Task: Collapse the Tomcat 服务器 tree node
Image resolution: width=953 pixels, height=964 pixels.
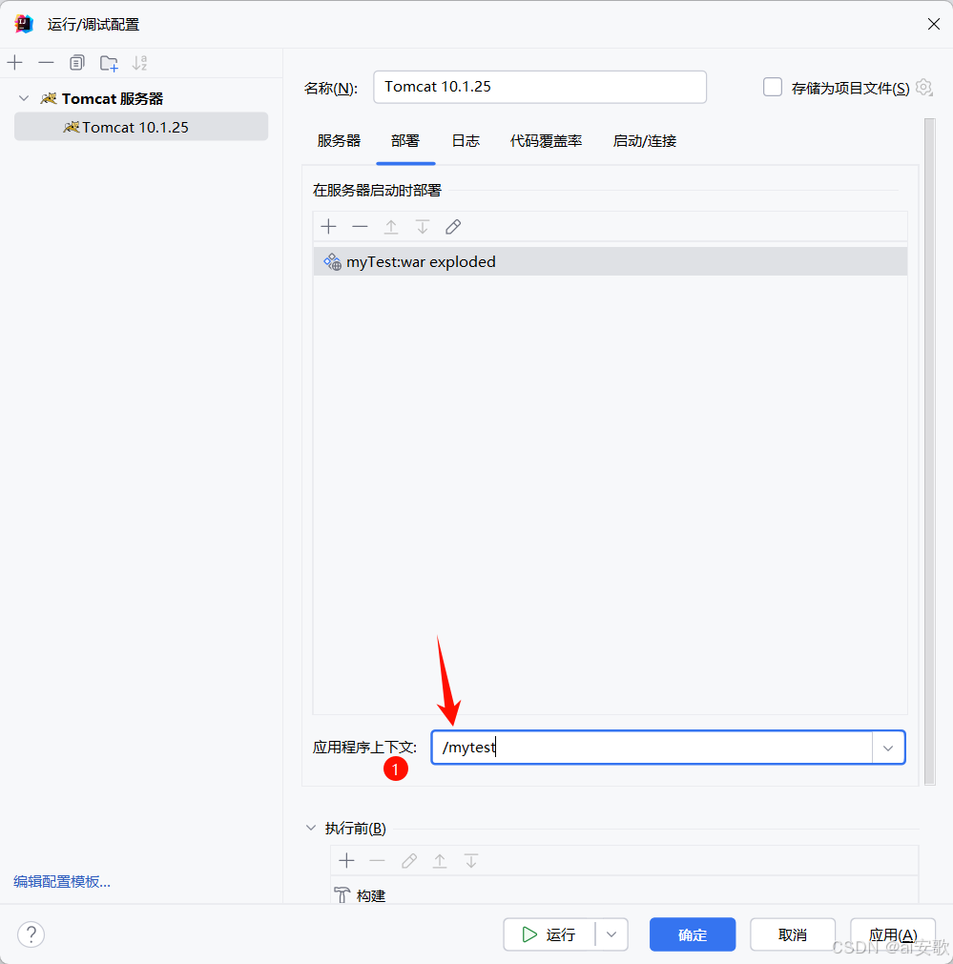Action: point(24,98)
